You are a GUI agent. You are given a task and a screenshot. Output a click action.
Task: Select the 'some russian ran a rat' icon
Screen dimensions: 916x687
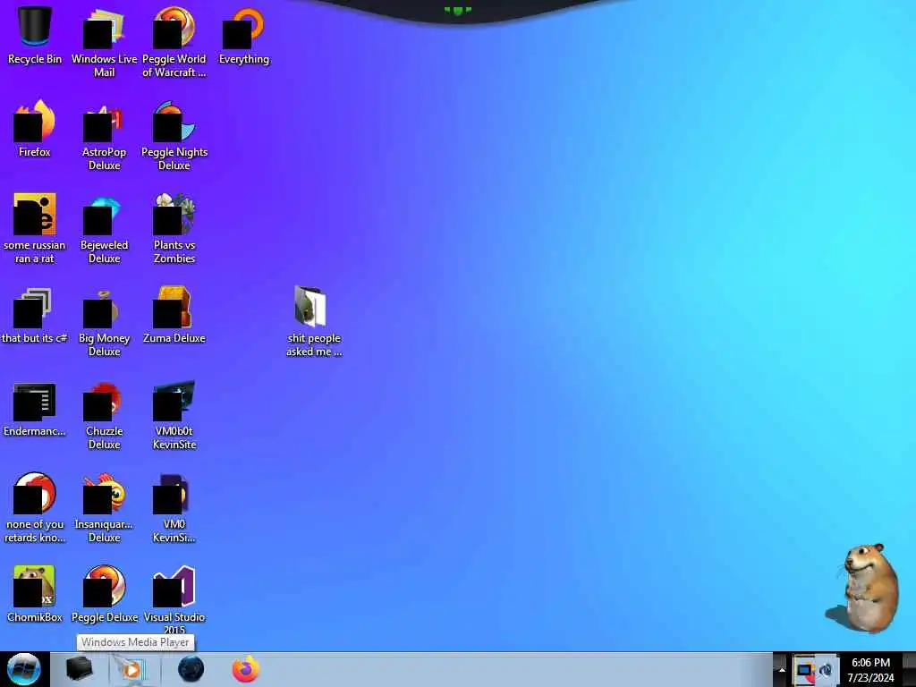35,228
